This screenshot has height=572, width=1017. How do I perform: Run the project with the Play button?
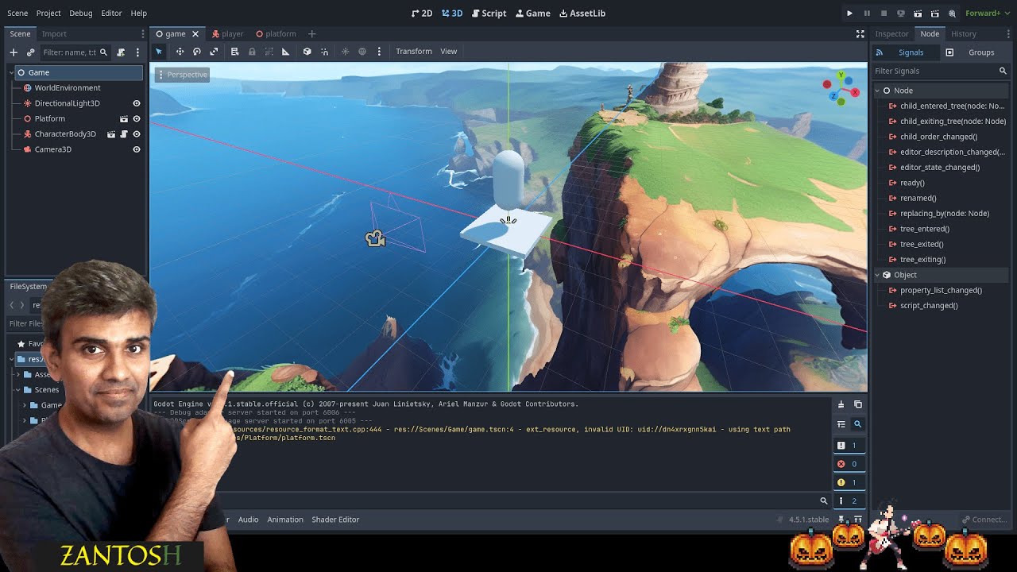pos(849,14)
